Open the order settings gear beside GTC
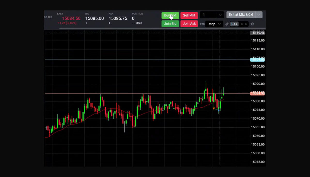 (x=252, y=24)
